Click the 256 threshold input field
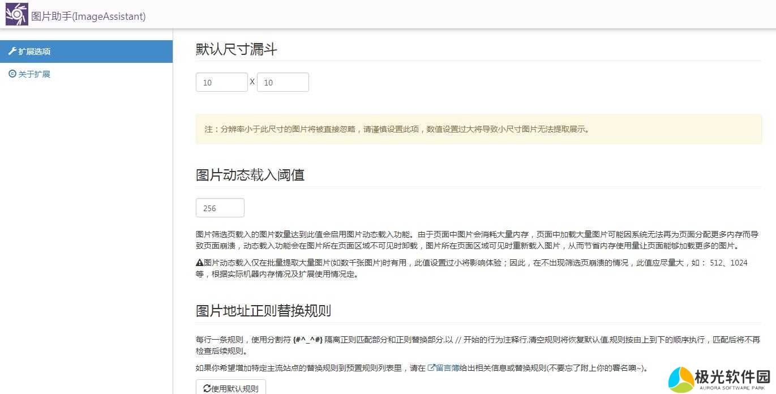This screenshot has height=394, width=776. tap(220, 208)
